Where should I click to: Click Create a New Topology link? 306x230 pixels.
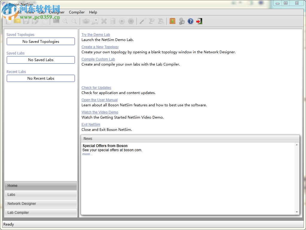pyautogui.click(x=100, y=47)
